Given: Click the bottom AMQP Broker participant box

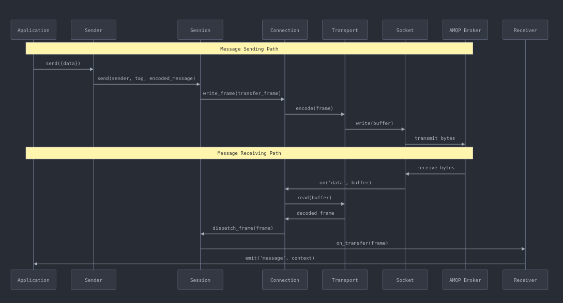Looking at the screenshot, I should click(x=465, y=280).
